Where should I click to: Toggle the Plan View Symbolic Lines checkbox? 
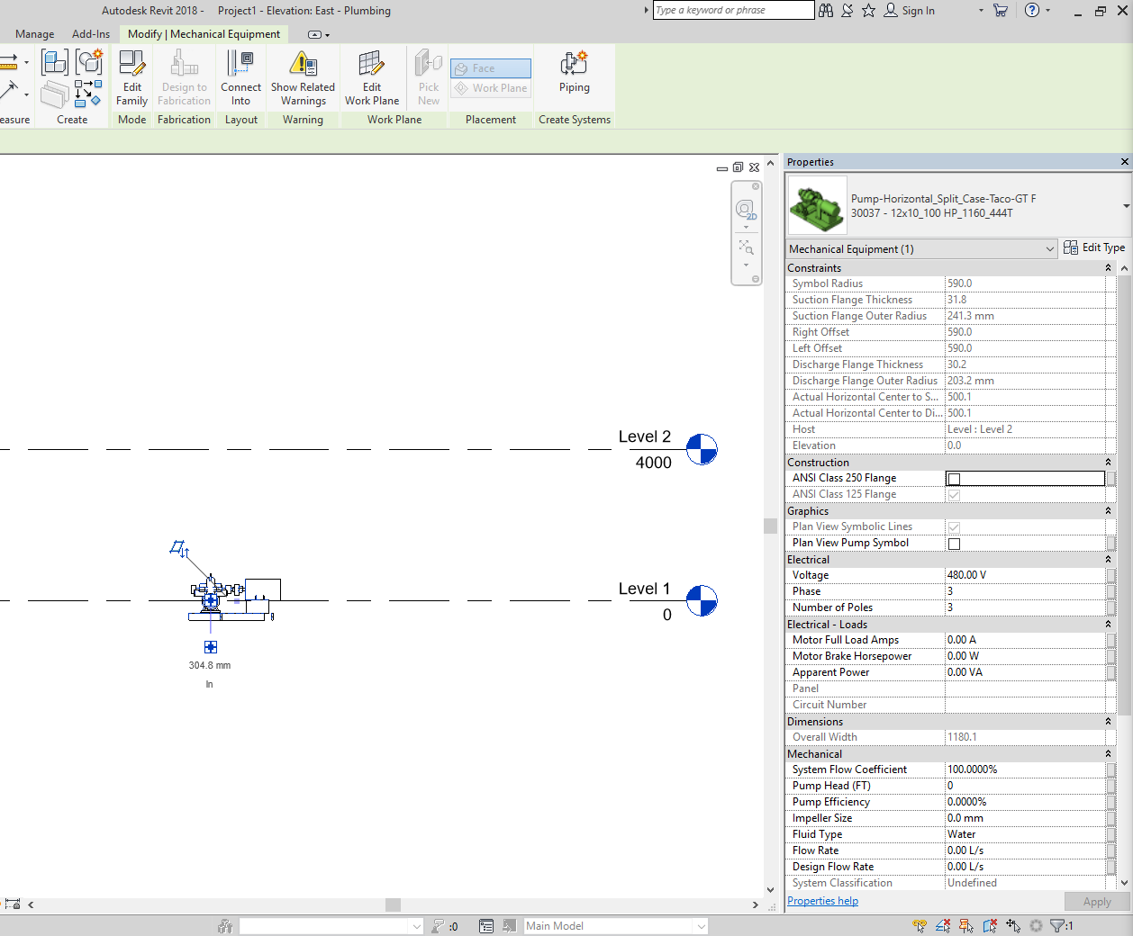point(954,527)
